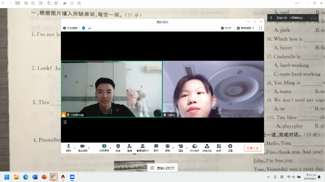Open 管理成员 manage members panel
The width and height of the screenshot is (325, 182).
click(x=143, y=148)
